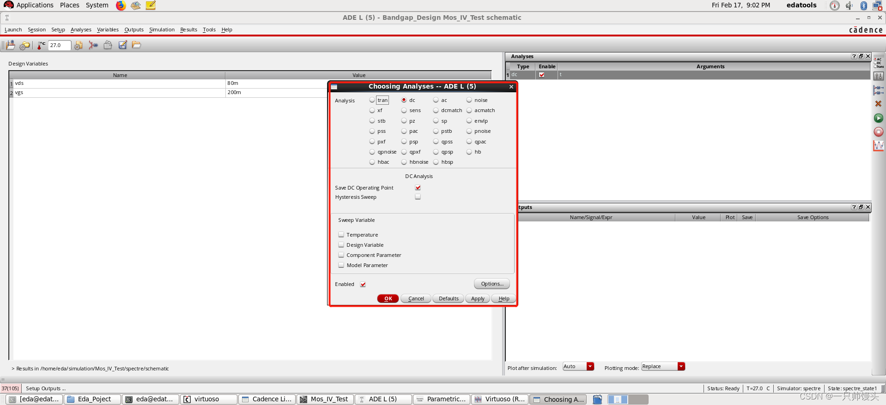886x405 pixels.
Task: Click the setup outputs icon in sidebar
Action: pyautogui.click(x=878, y=90)
